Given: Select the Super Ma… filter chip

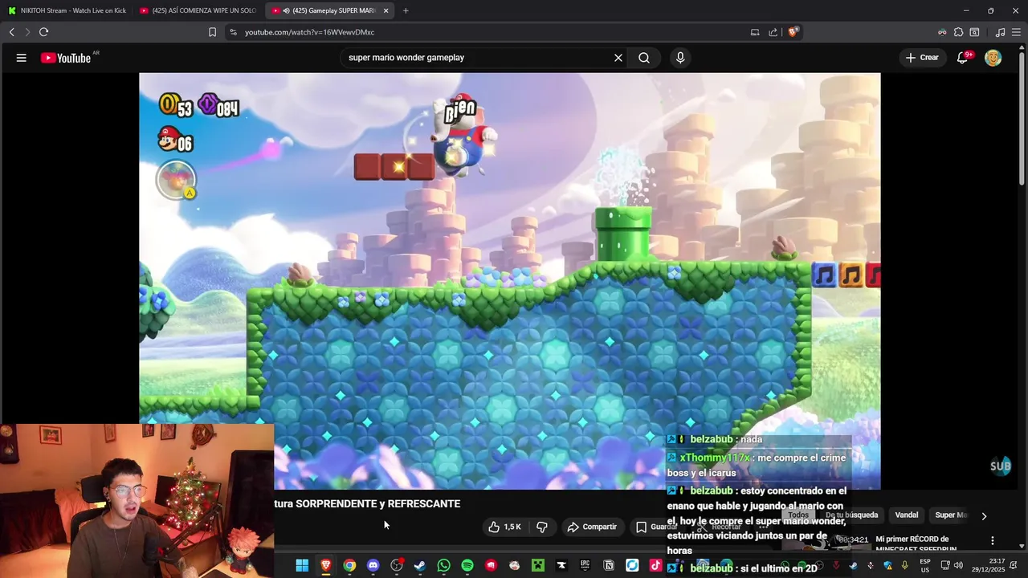Looking at the screenshot, I should coord(951,515).
